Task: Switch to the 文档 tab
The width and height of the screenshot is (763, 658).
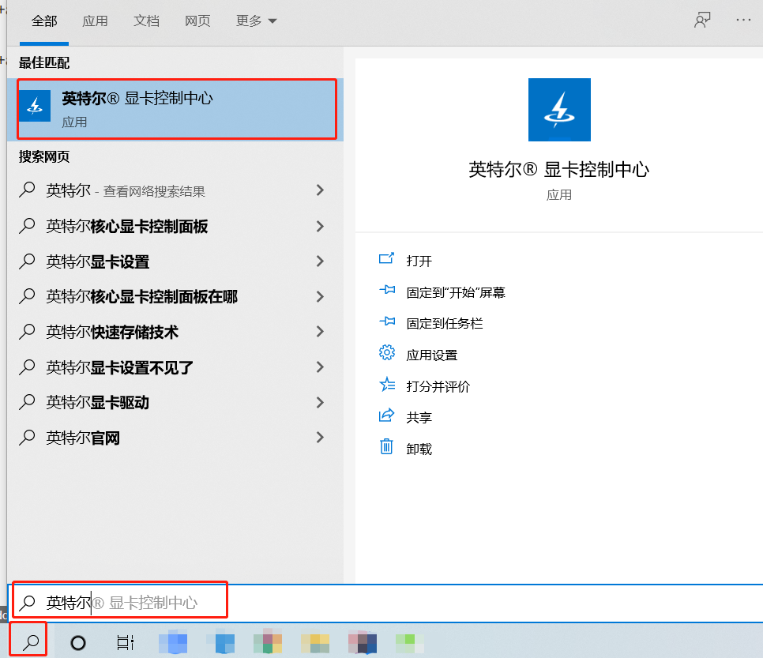Action: [x=146, y=21]
